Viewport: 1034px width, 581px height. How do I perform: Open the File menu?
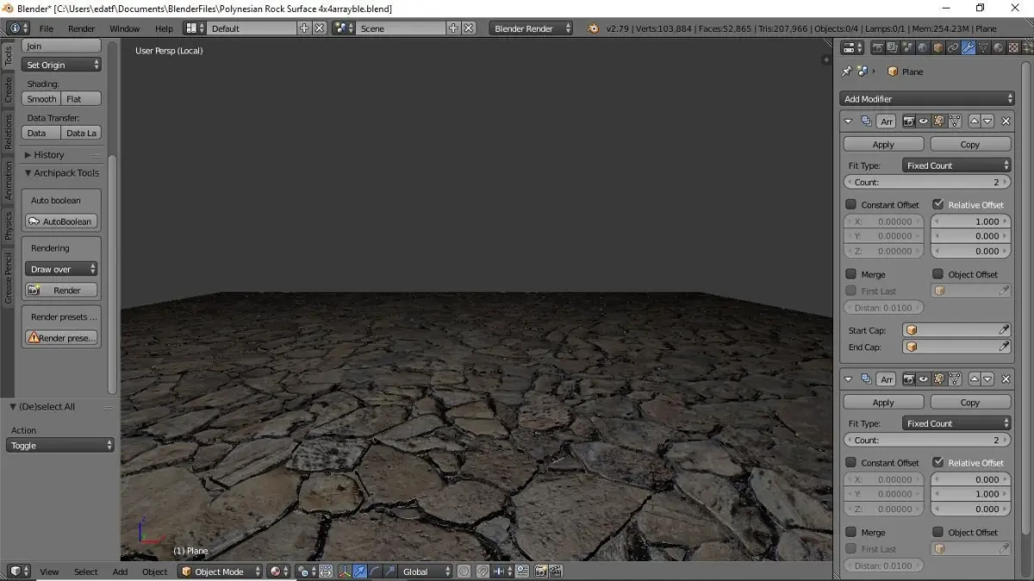coord(47,28)
